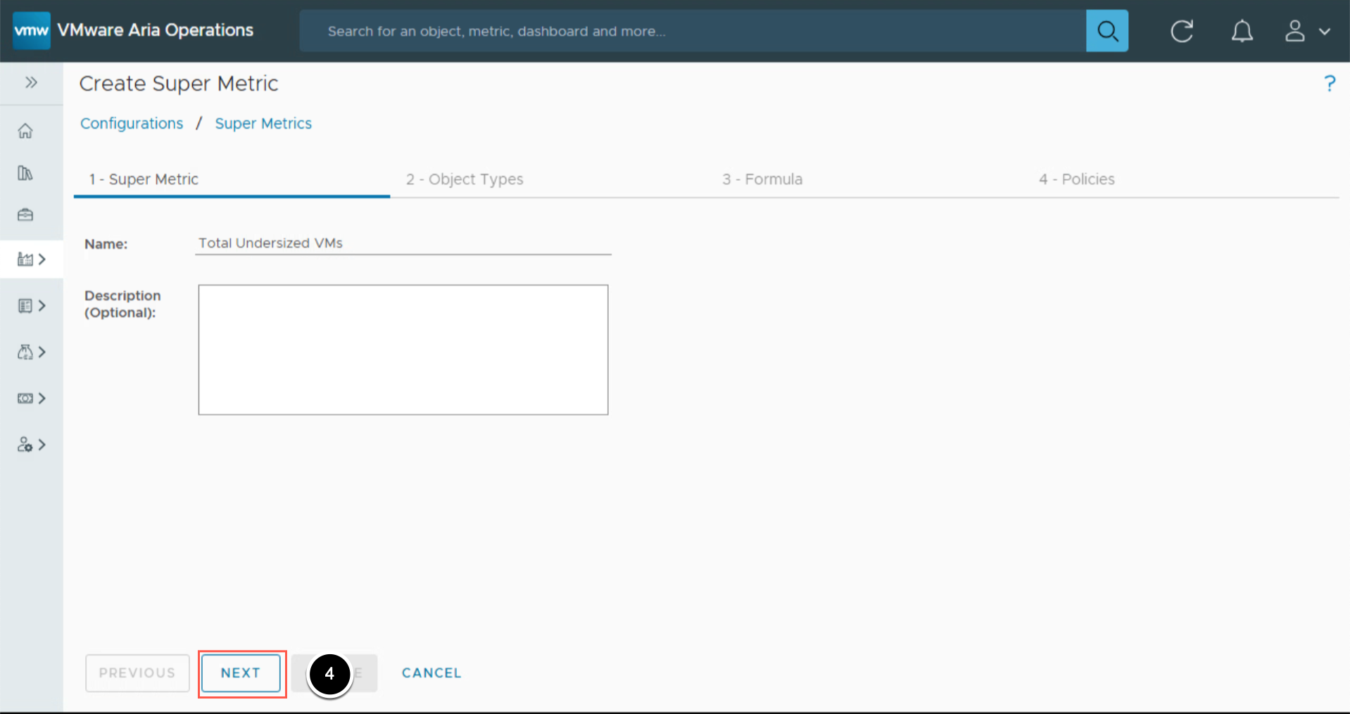Click the CANCEL button

pyautogui.click(x=431, y=673)
